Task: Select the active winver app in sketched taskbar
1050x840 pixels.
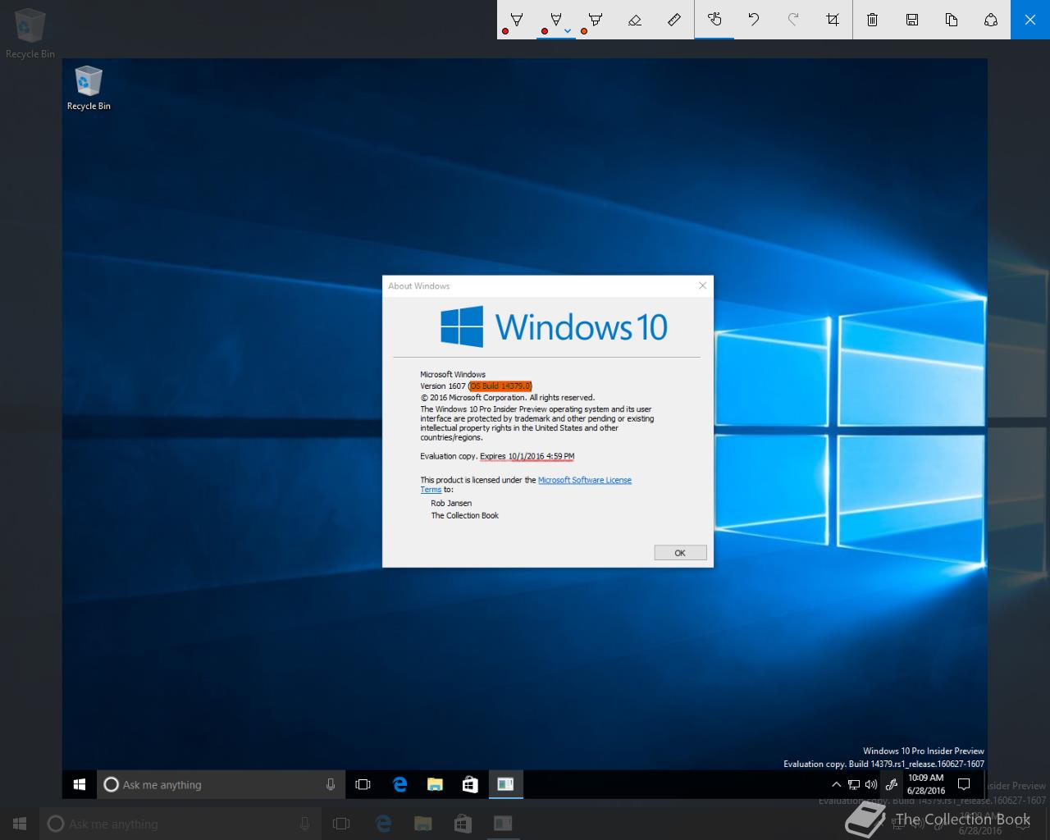Action: (506, 785)
